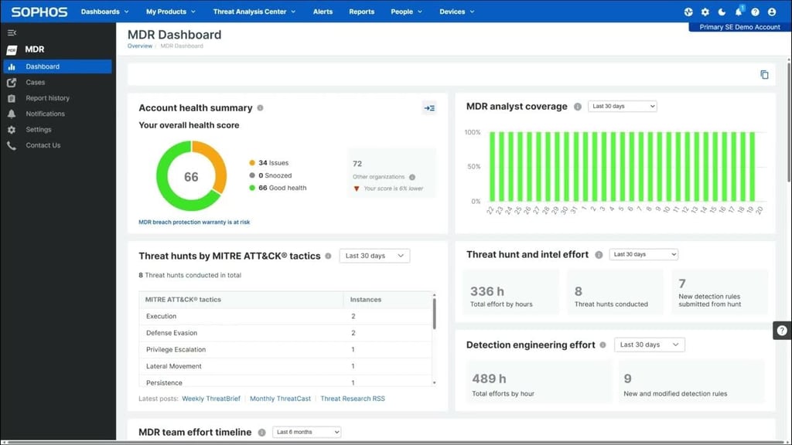Open the Threat Analysis Center menu
This screenshot has width=792, height=445.
point(254,12)
